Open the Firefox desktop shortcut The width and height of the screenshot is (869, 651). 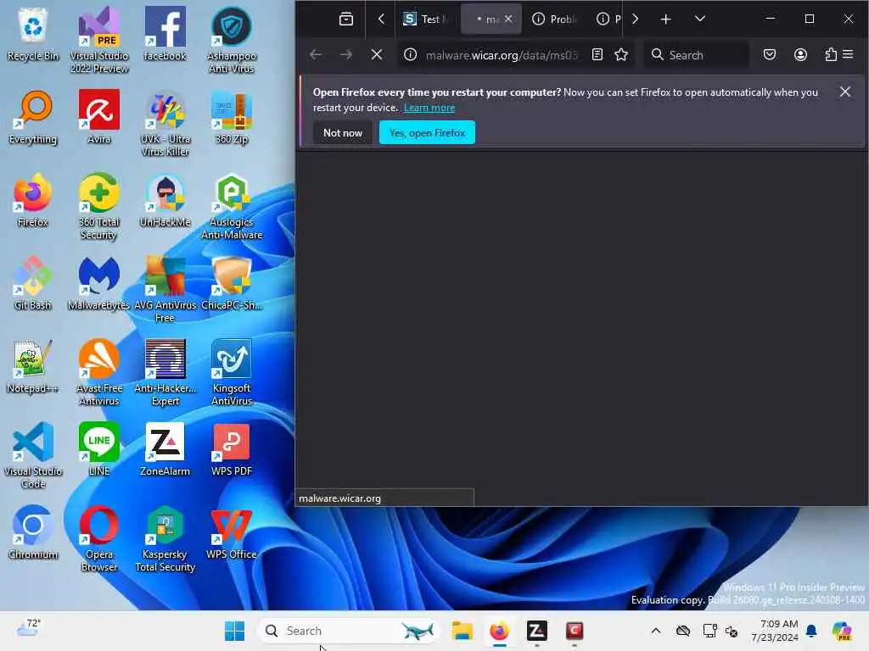coord(33,201)
